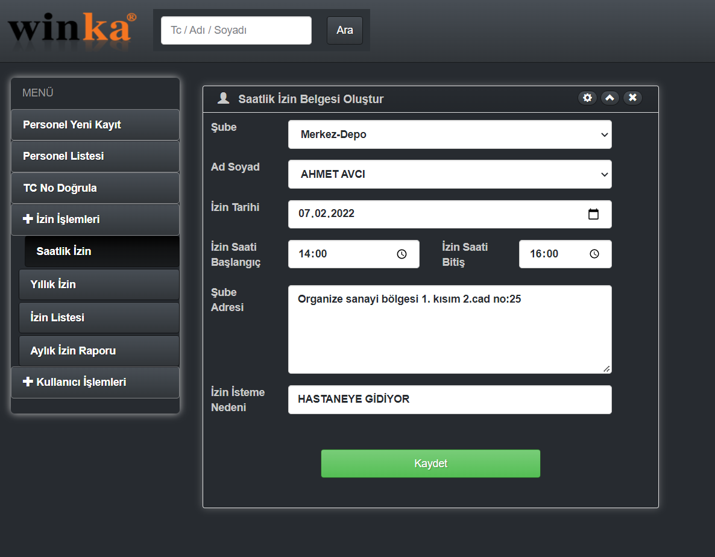
Task: Click clock icon in end time field
Action: [594, 254]
